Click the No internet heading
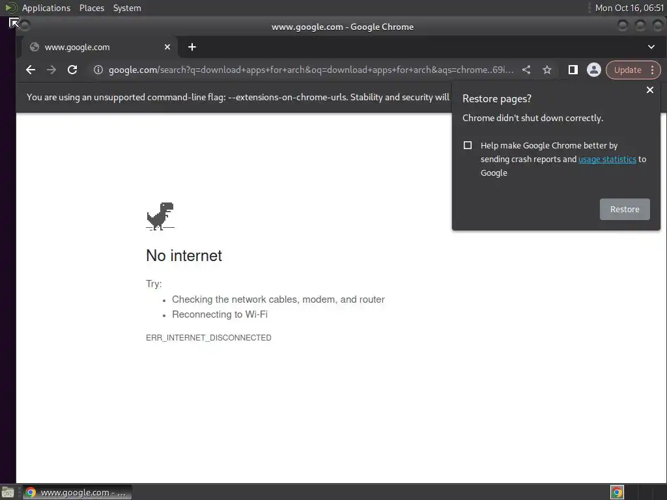 [184, 255]
